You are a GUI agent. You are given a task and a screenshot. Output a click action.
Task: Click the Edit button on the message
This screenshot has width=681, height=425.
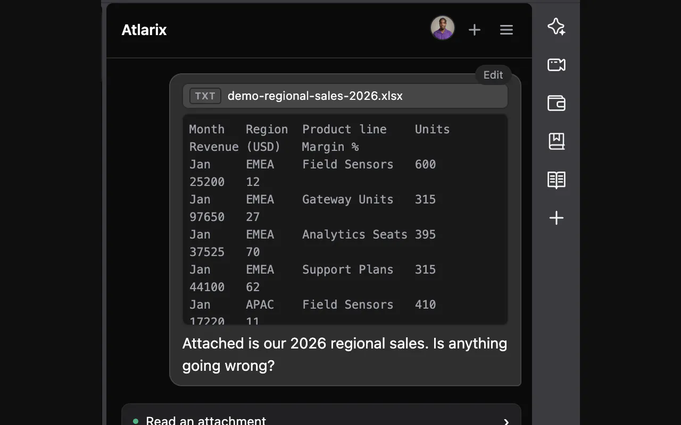click(493, 75)
